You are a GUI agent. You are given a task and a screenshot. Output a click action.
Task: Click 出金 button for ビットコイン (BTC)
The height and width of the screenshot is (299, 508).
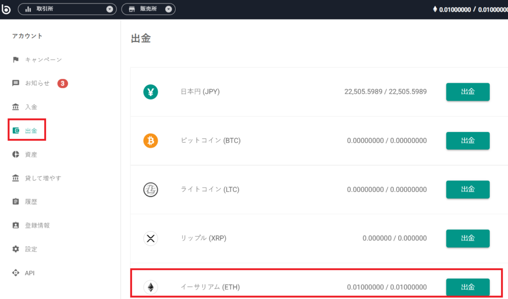tap(468, 141)
